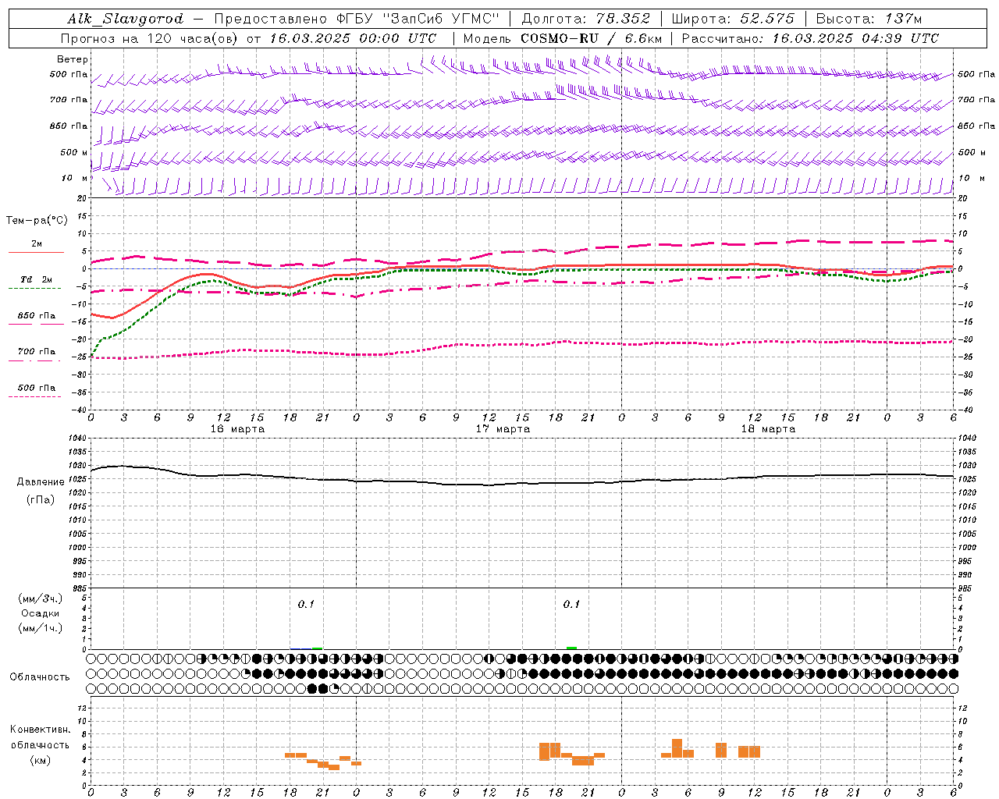Click the green precipitation bar on 17 марта evening
The width and height of the screenshot is (999, 799).
pyautogui.click(x=571, y=648)
